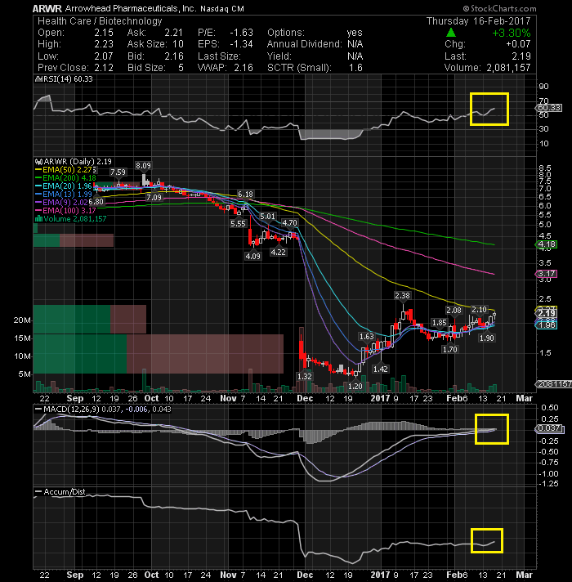Select the Health Care / Biotechnology sector text
The image size is (572, 582).
click(100, 21)
